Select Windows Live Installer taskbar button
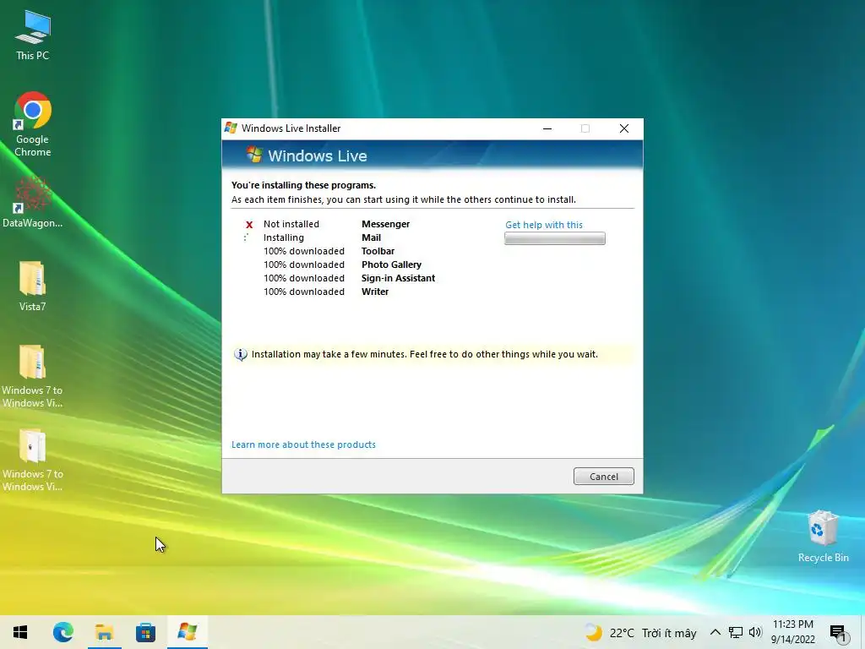 (187, 632)
